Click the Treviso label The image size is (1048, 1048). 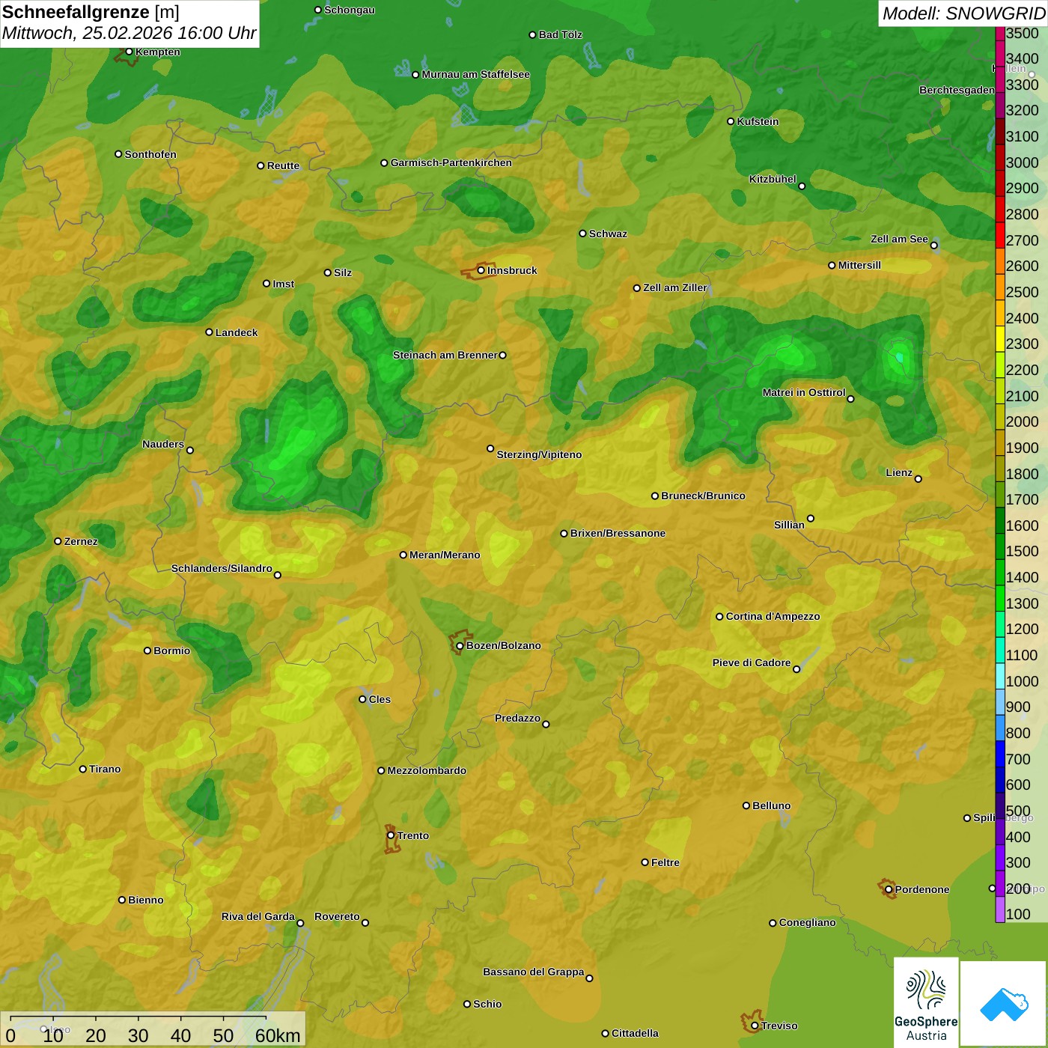779,1026
